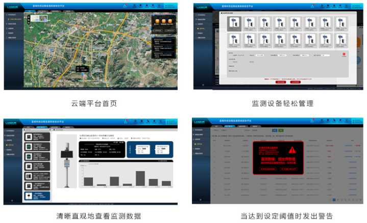Image resolution: width=367 pixels, height=223 pixels.
Task: Click the date label on the chart's black header bar
Action: (x=163, y=161)
